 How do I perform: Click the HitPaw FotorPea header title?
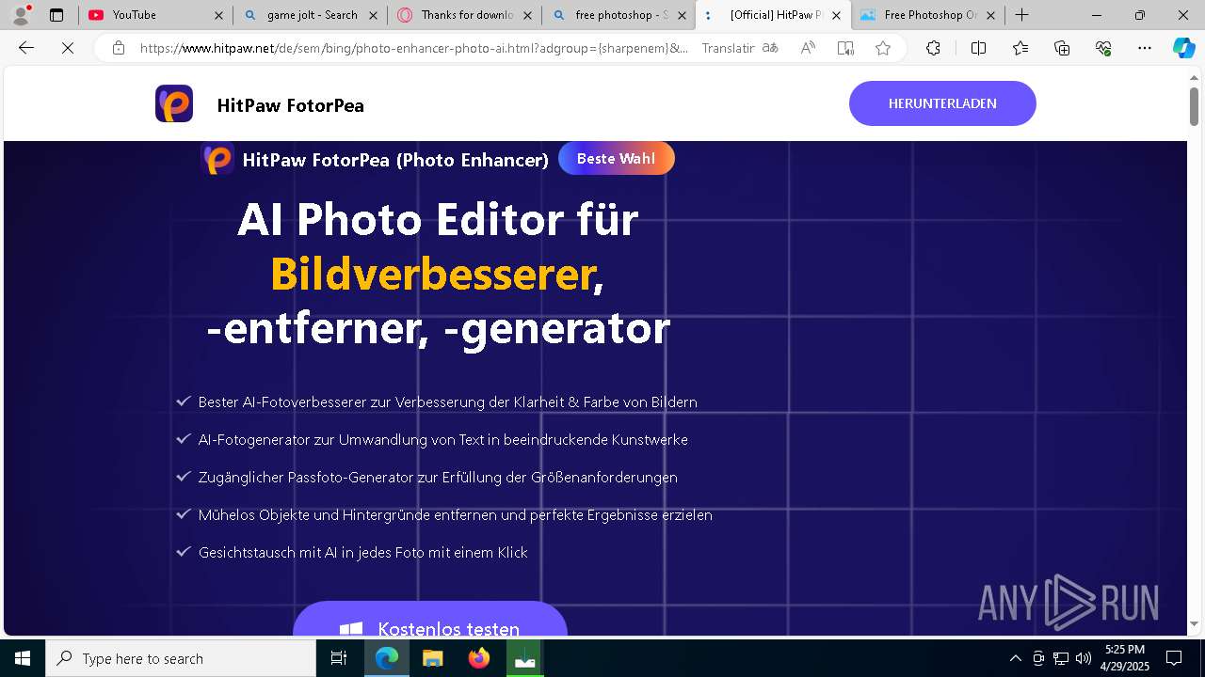(x=290, y=105)
